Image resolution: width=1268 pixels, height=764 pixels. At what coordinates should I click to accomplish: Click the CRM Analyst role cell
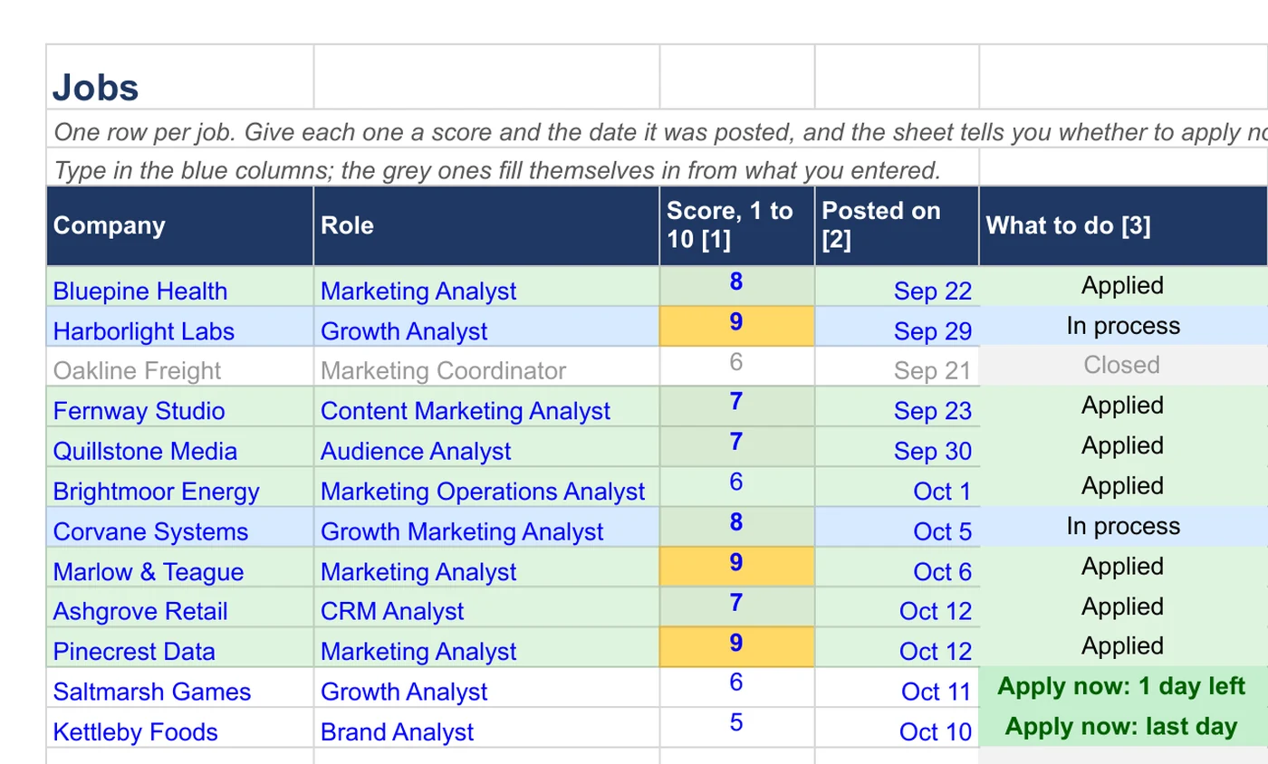[486, 606]
